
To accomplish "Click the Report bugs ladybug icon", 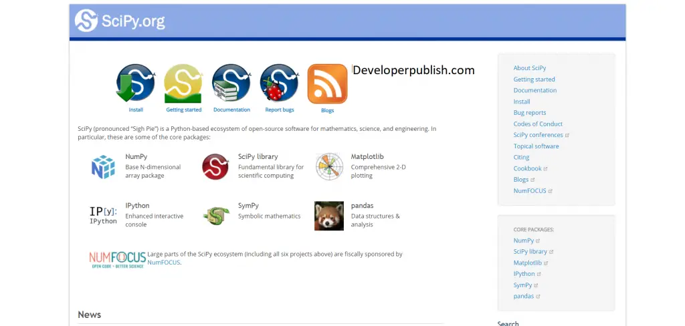I will pos(279,83).
